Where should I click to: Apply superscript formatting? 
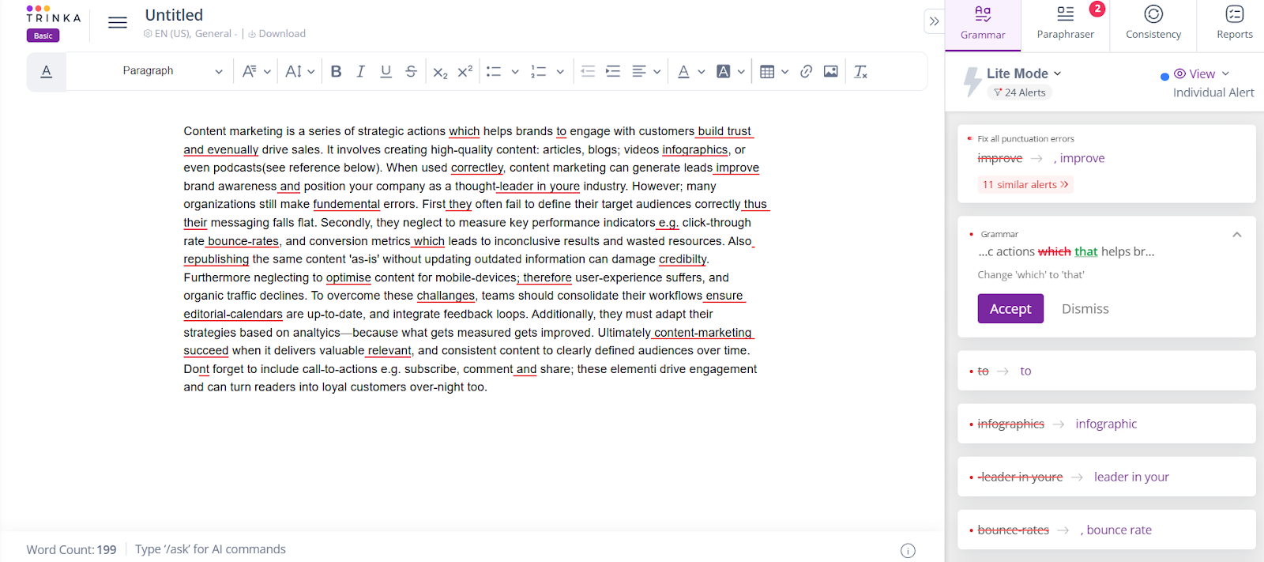point(465,71)
